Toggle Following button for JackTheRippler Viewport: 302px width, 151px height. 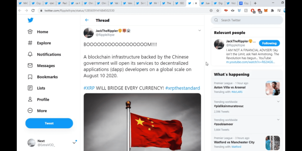(269, 43)
